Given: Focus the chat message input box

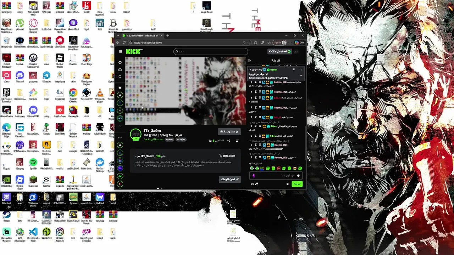Looking at the screenshot, I should pyautogui.click(x=276, y=176).
